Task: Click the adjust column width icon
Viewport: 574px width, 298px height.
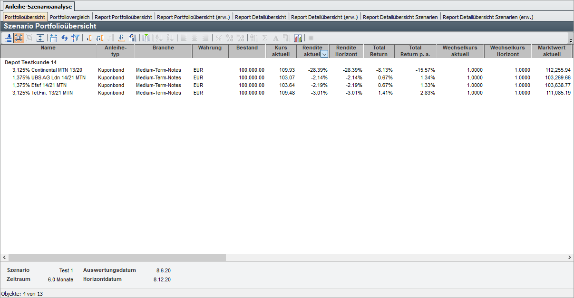Action: [x=53, y=38]
